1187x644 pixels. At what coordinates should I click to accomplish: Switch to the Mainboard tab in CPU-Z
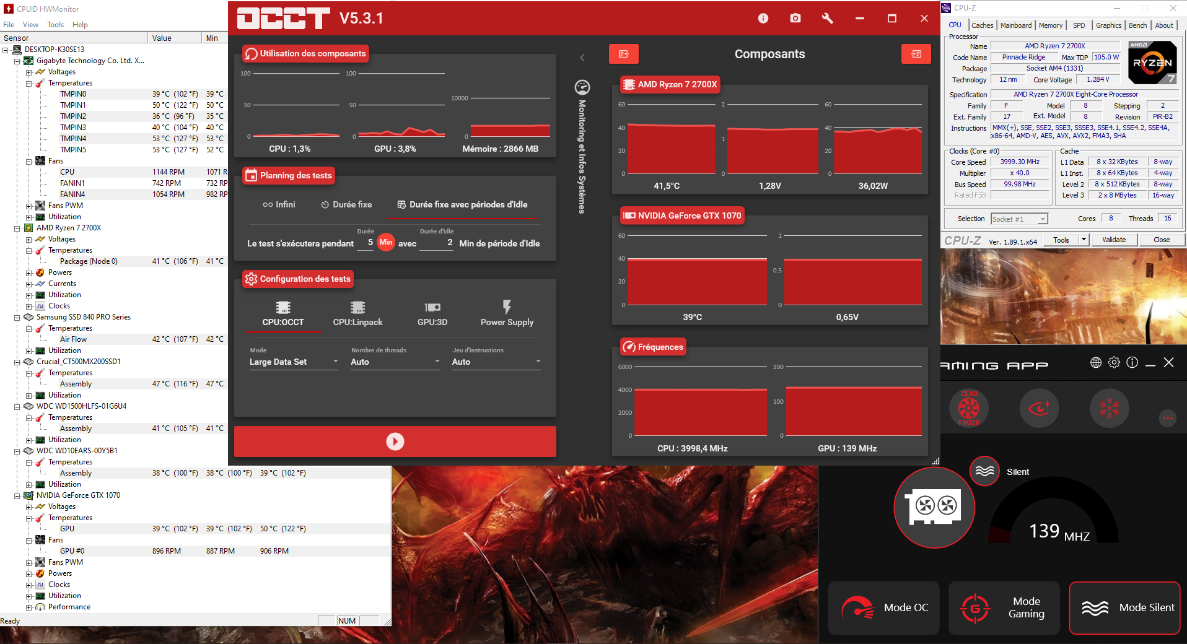click(x=1016, y=25)
